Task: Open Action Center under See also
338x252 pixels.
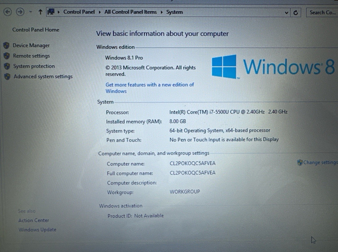Action: (34, 220)
